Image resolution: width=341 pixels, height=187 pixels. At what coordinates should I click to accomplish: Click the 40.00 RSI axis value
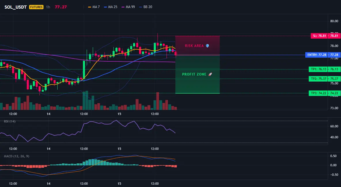tap(334, 137)
